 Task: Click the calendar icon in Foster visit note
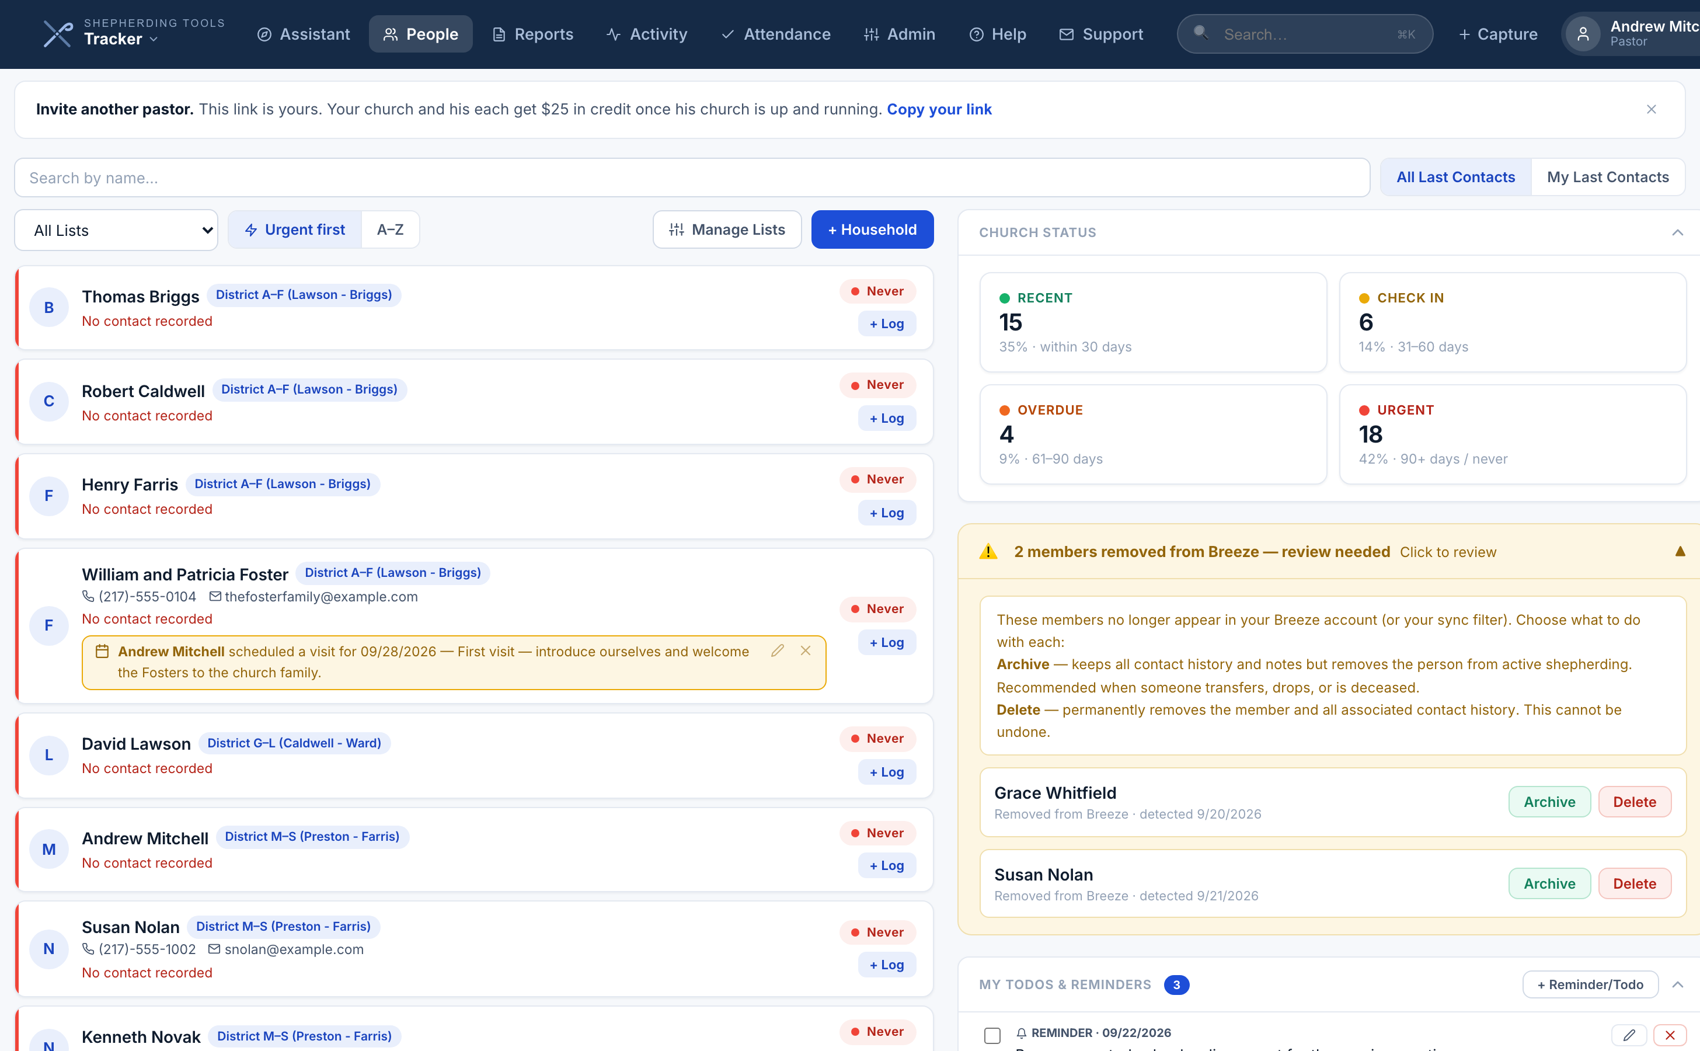click(102, 651)
